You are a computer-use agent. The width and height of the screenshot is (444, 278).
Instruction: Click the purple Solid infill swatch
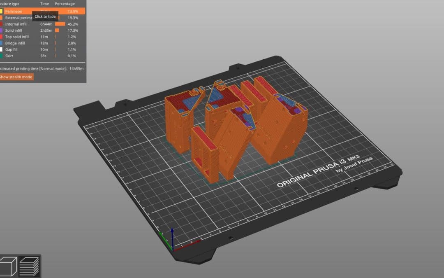(2, 30)
